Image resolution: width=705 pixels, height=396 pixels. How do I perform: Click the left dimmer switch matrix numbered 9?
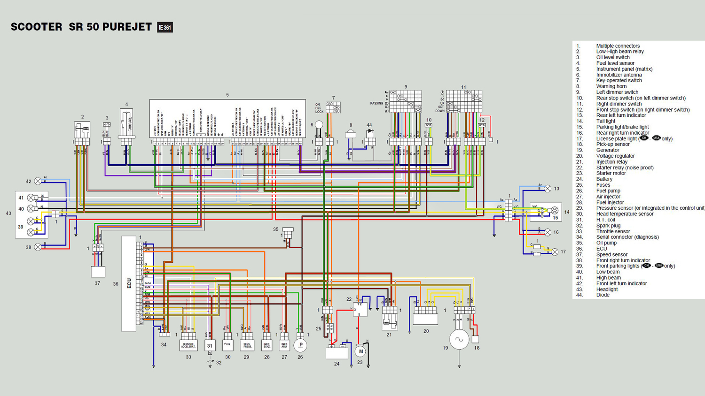point(406,101)
